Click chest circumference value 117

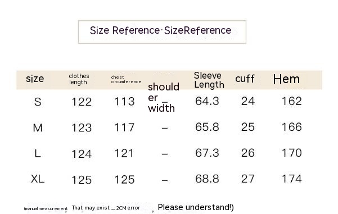124,128
